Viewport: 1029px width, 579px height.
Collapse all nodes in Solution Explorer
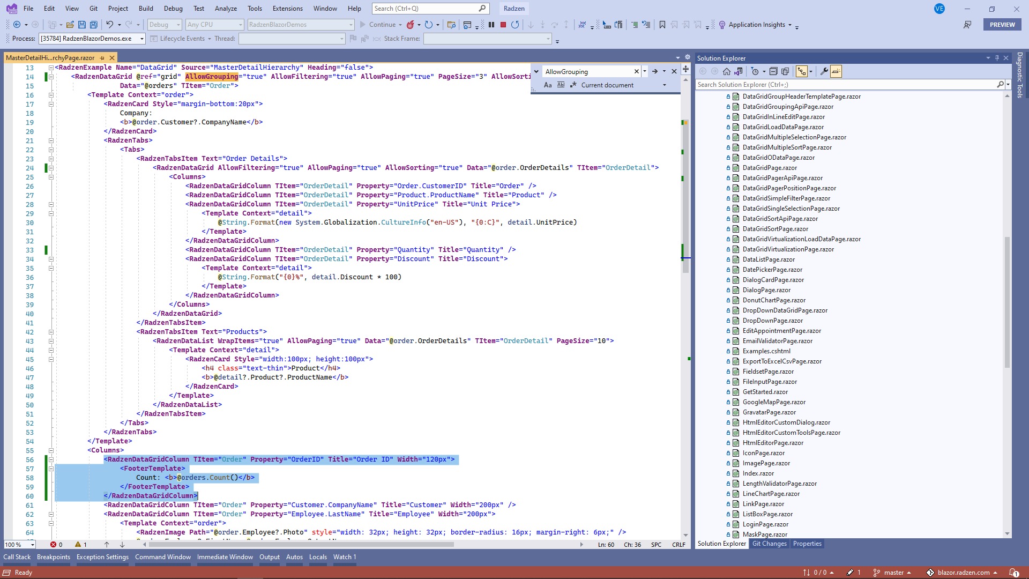pyautogui.click(x=773, y=71)
